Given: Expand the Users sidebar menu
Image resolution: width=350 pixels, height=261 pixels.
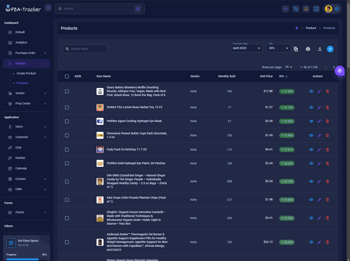Looking at the screenshot, I should pos(27,127).
